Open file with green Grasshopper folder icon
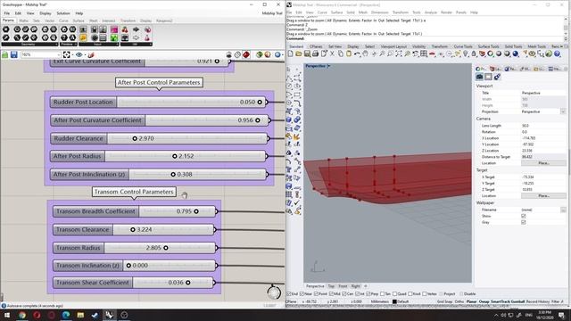Image resolution: width=571 pixels, height=321 pixels. tap(5, 54)
